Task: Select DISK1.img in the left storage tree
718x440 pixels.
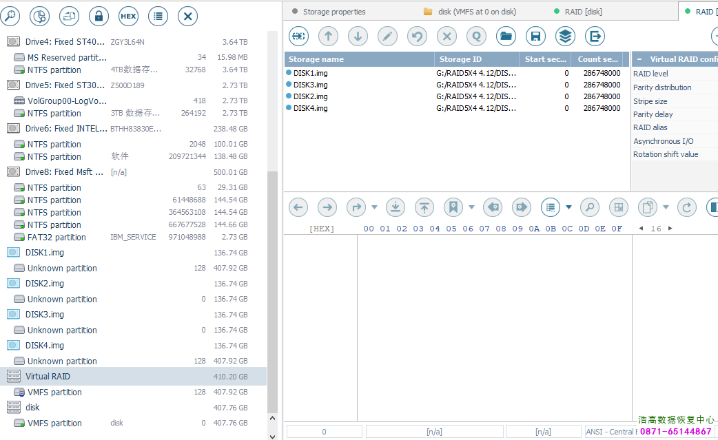Action: (x=45, y=253)
